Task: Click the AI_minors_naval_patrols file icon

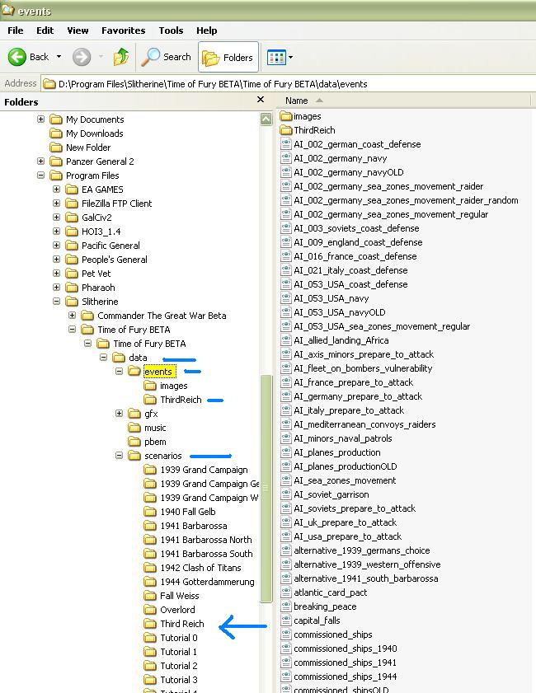Action: pos(286,438)
